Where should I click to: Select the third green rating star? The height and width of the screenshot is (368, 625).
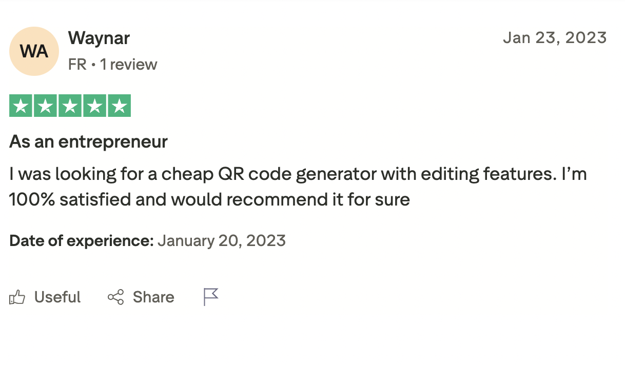point(70,106)
